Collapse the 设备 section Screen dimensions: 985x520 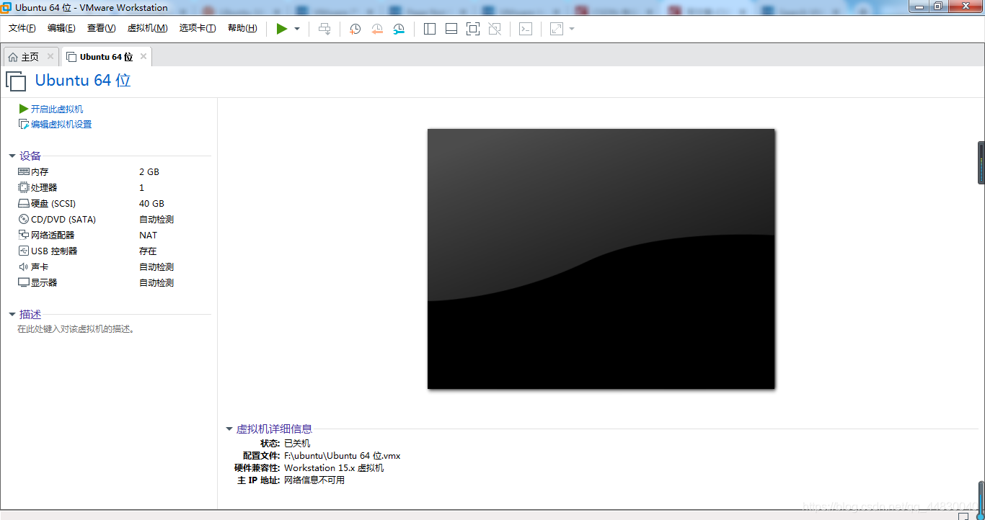click(x=12, y=156)
